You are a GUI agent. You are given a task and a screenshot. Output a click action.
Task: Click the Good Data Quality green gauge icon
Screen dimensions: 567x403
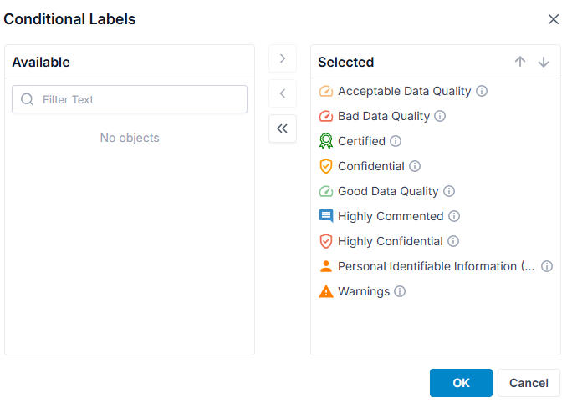pyautogui.click(x=326, y=191)
